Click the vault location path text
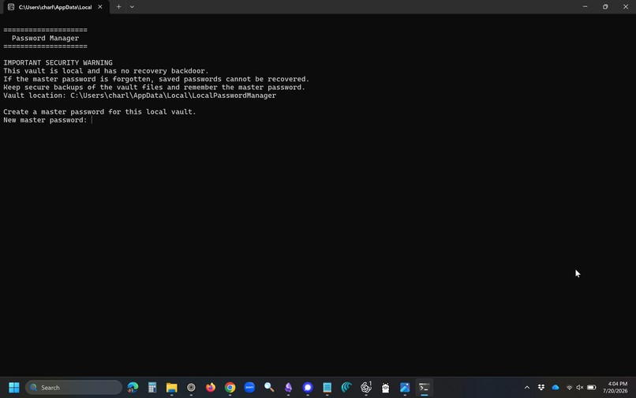636x398 pixels. point(173,96)
